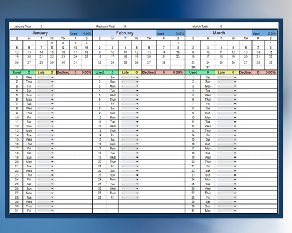Select date 30 in March mini calendar grid

(193, 67)
